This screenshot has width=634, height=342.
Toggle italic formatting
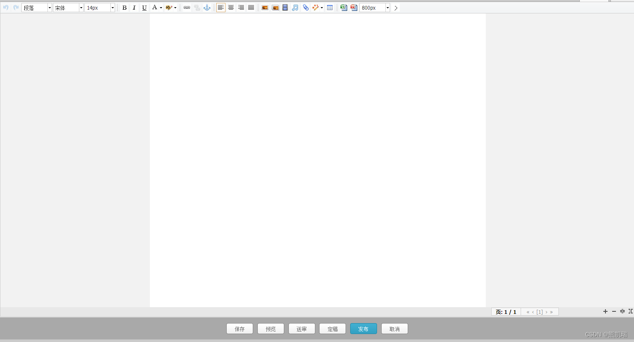click(134, 8)
